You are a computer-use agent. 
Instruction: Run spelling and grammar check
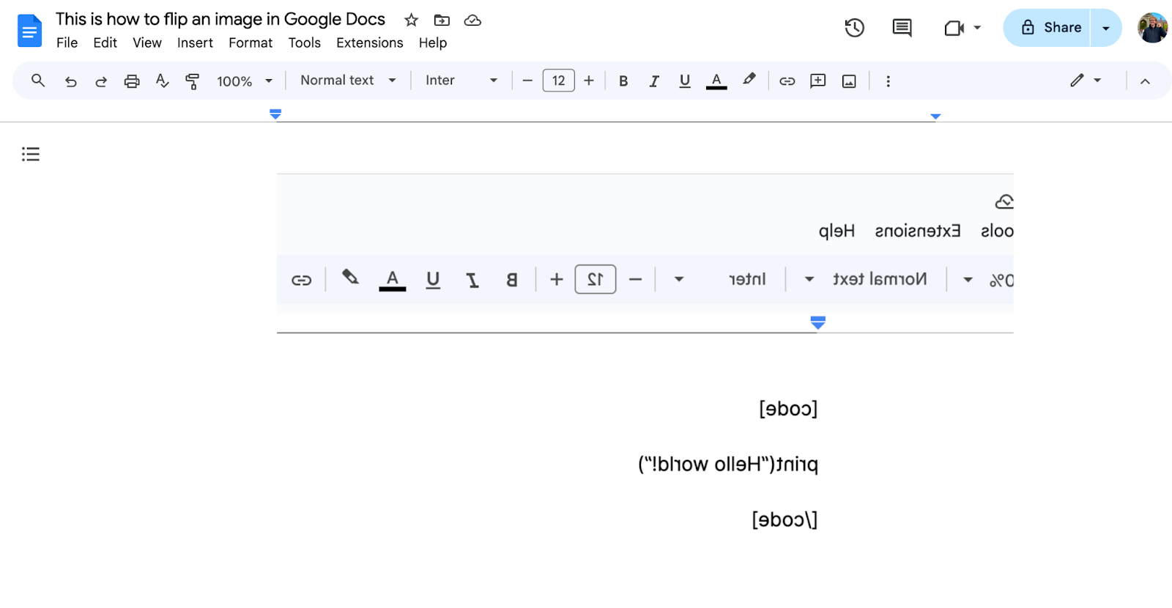coord(163,81)
